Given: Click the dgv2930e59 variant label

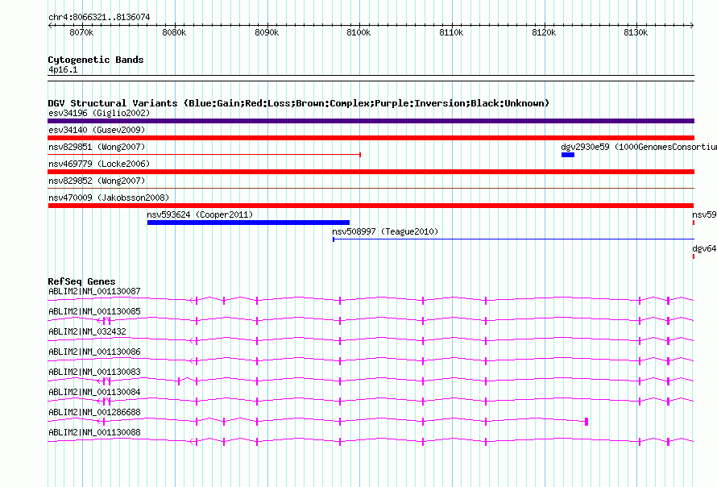Looking at the screenshot, I should tap(639, 147).
